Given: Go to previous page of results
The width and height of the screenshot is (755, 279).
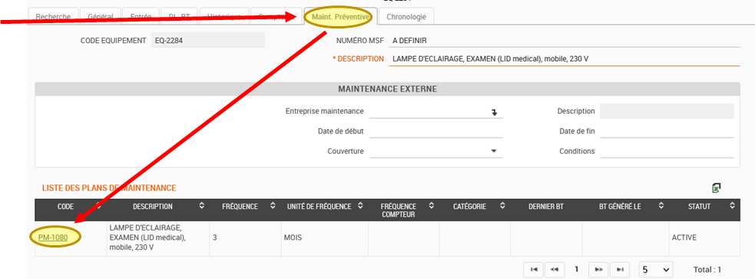Looking at the screenshot, I should click(555, 270).
